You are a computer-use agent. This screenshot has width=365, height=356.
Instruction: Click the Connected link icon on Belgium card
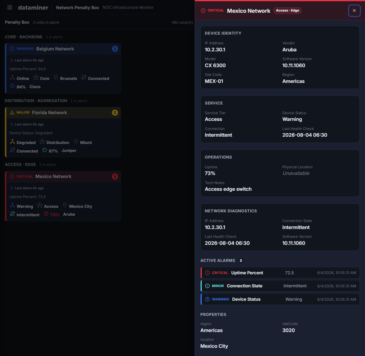tap(84, 77)
